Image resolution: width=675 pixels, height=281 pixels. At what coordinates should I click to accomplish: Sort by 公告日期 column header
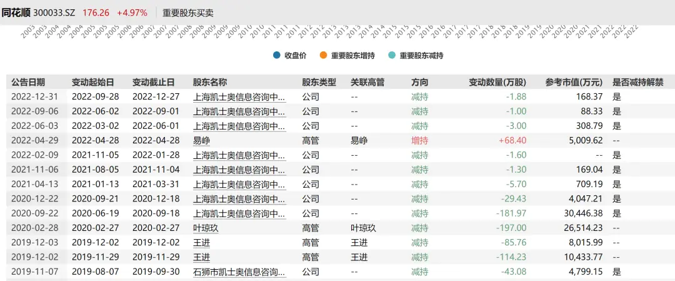pos(28,82)
